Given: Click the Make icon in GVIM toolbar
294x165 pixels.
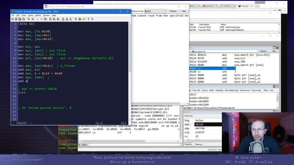Looking at the screenshot, I should point(76,19).
